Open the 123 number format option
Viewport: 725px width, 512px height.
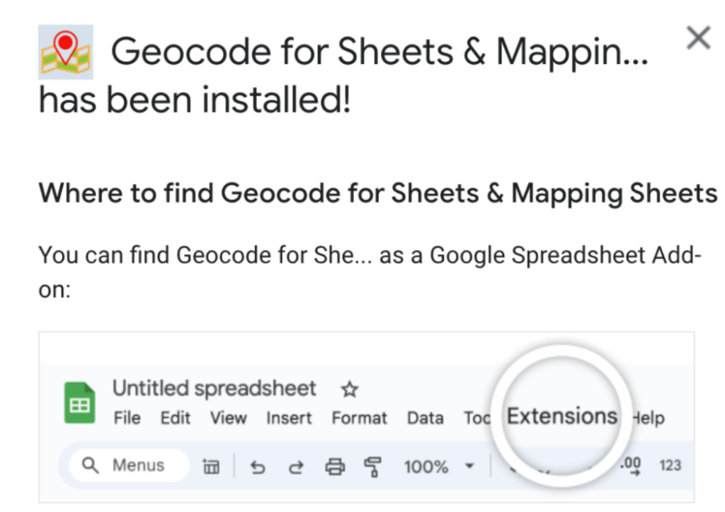click(x=670, y=465)
